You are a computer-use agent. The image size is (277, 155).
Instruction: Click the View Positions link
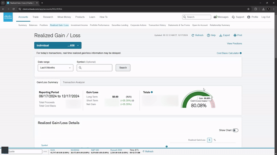[234, 44]
